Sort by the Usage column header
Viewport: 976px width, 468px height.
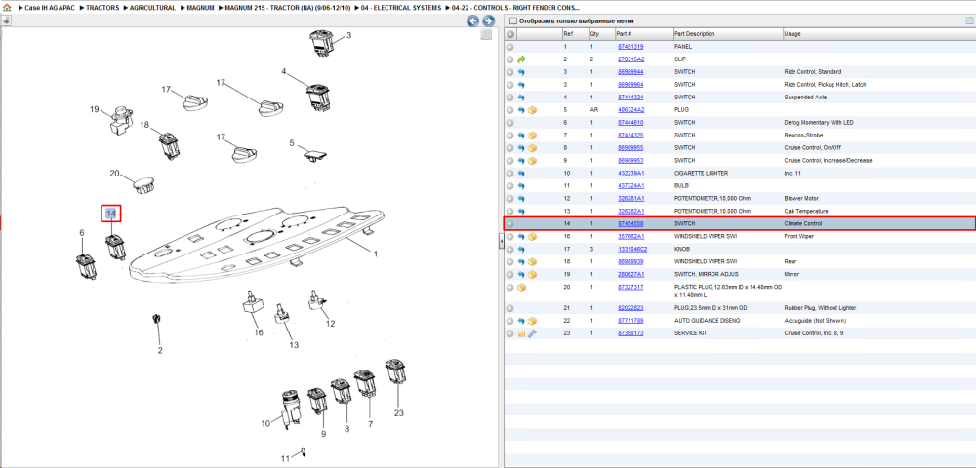877,33
